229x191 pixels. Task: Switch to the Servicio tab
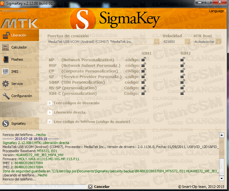19,84
